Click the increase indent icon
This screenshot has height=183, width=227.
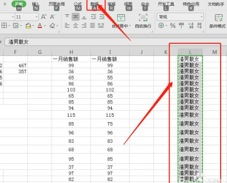tap(102, 17)
